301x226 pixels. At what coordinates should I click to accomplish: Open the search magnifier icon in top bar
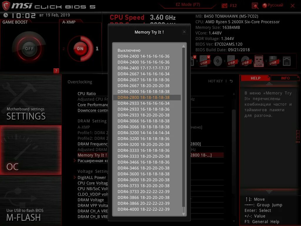pos(255,6)
